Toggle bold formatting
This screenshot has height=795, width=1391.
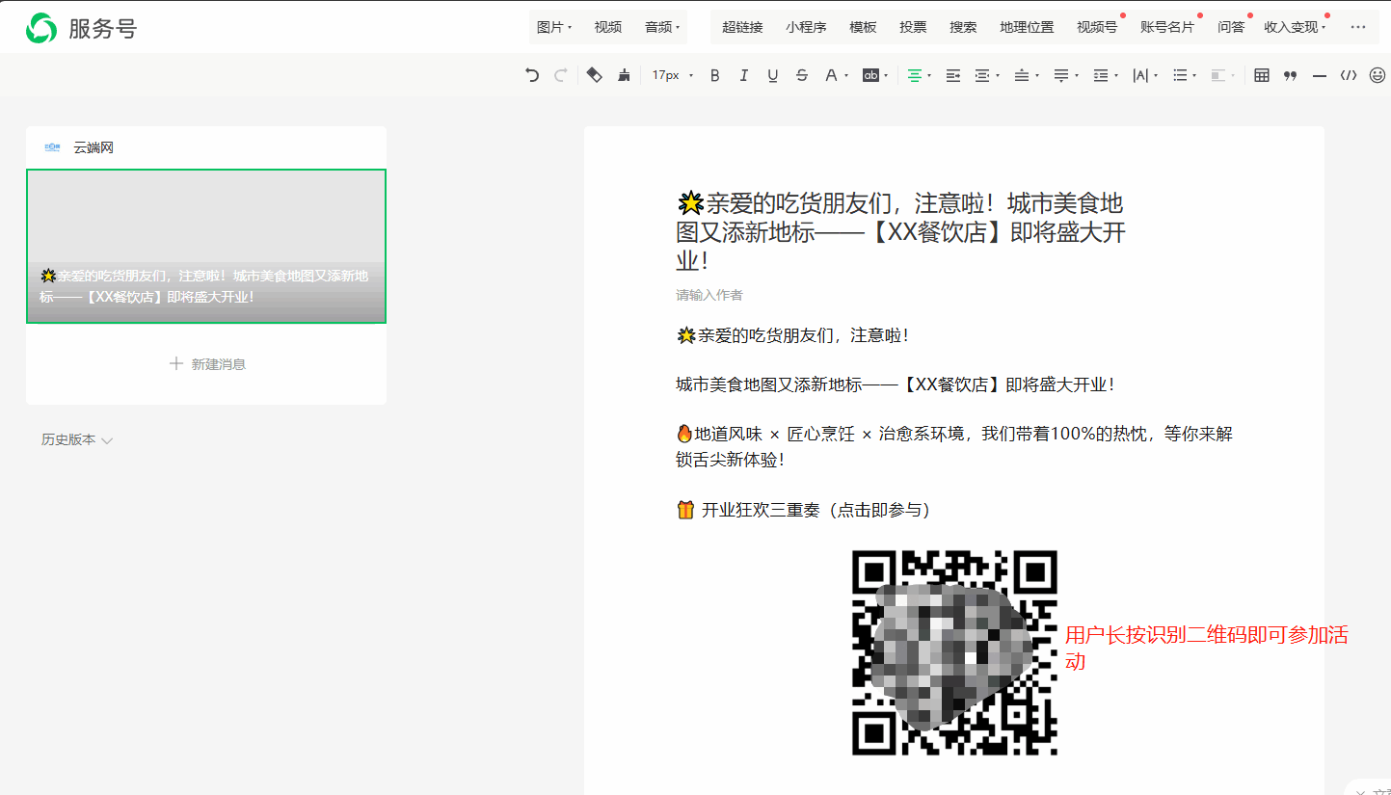point(714,75)
